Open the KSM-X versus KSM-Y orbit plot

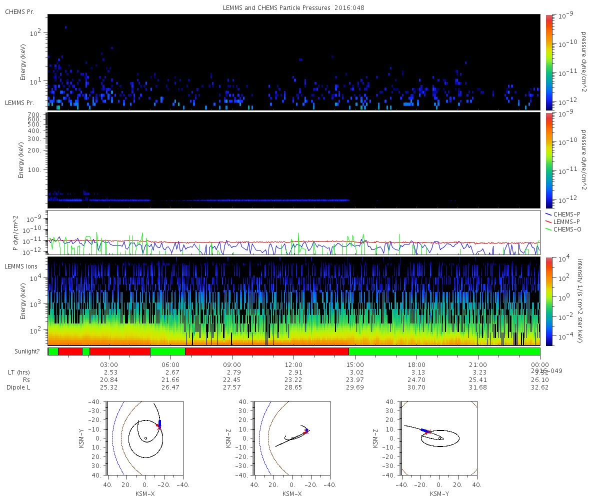(145, 438)
